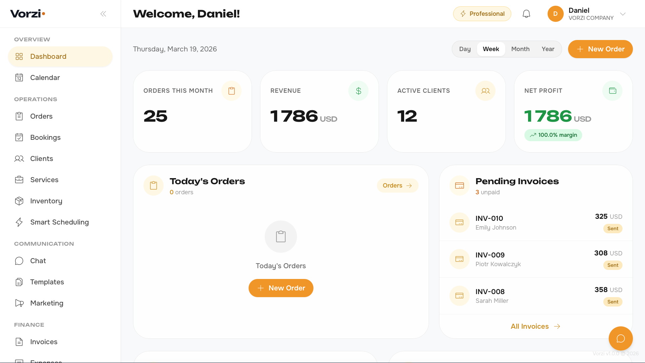The width and height of the screenshot is (645, 363).
Task: Click the Marketing megaphone icon
Action: (19, 303)
